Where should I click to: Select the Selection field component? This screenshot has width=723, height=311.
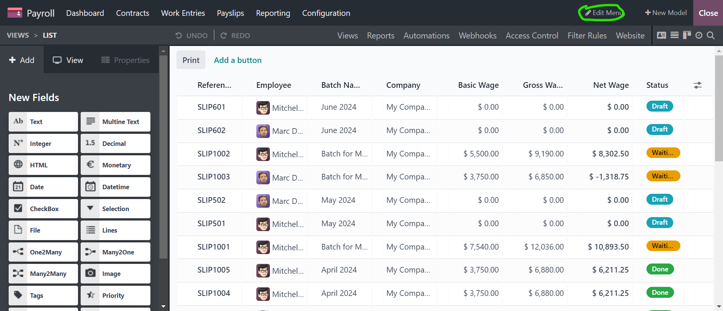coord(115,209)
